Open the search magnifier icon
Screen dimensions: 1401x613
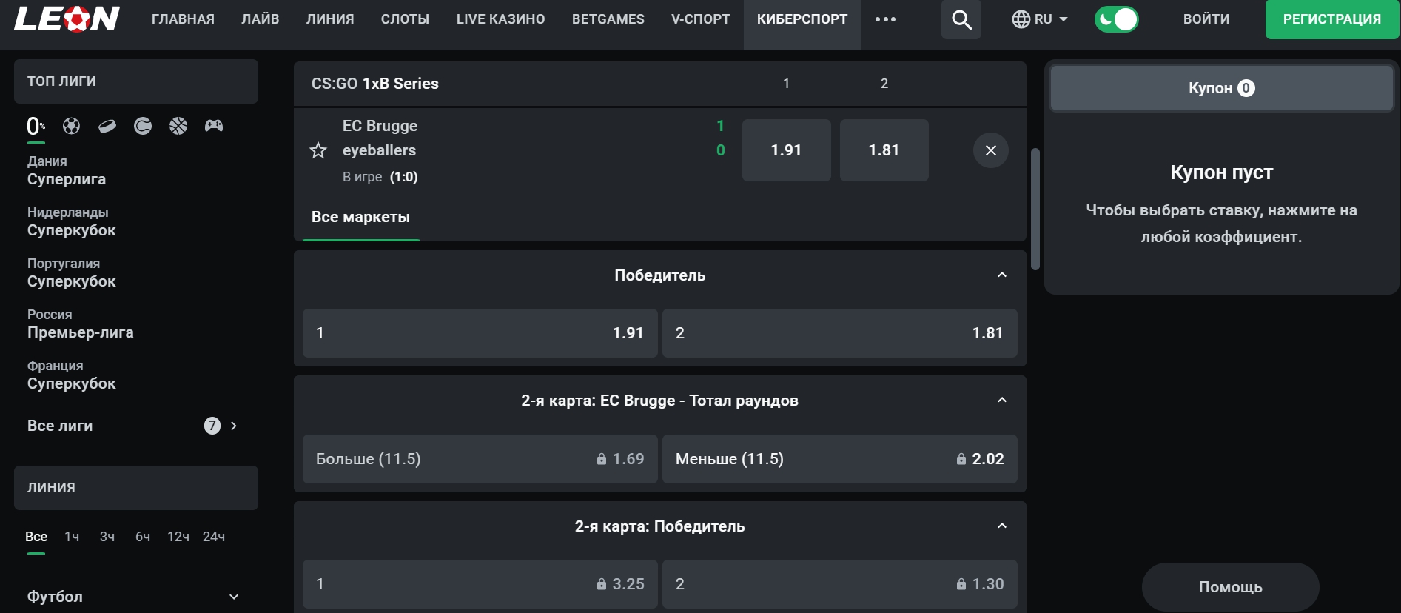(961, 19)
